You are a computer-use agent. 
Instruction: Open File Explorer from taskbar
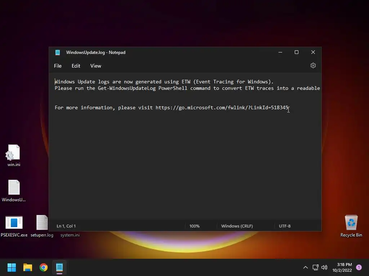pyautogui.click(x=27, y=267)
